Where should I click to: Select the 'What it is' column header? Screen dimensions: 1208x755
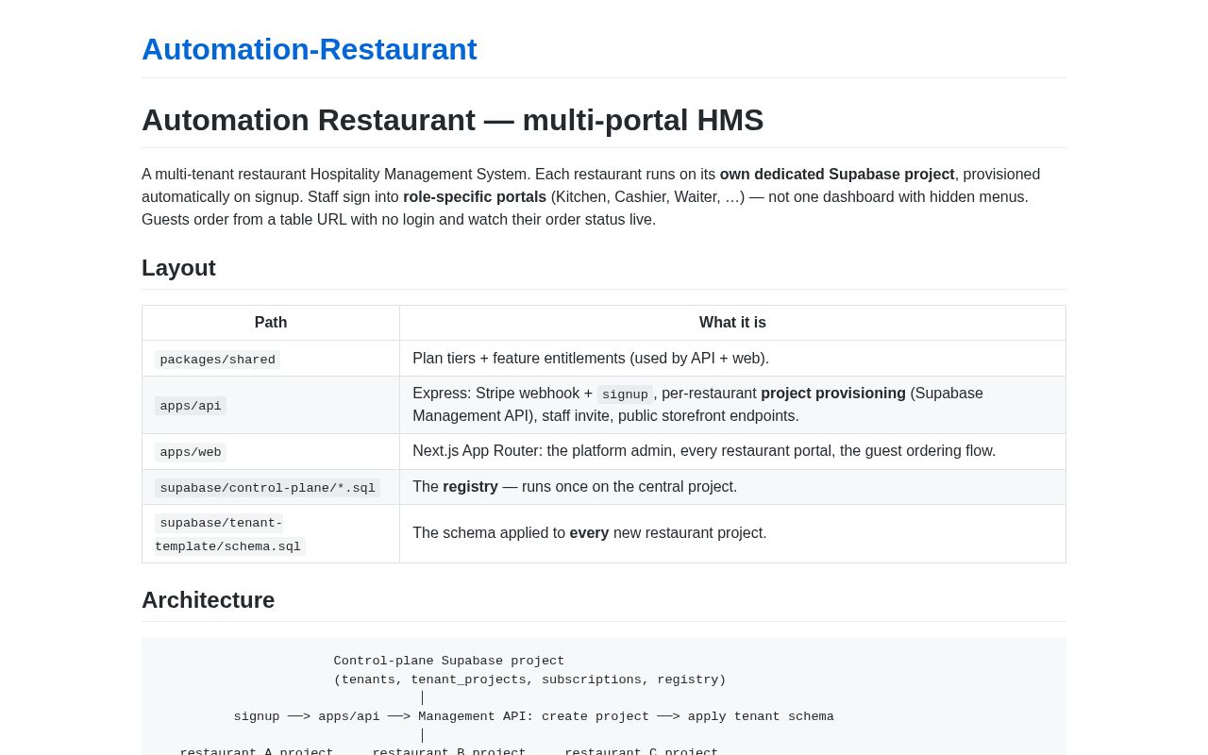coord(732,323)
